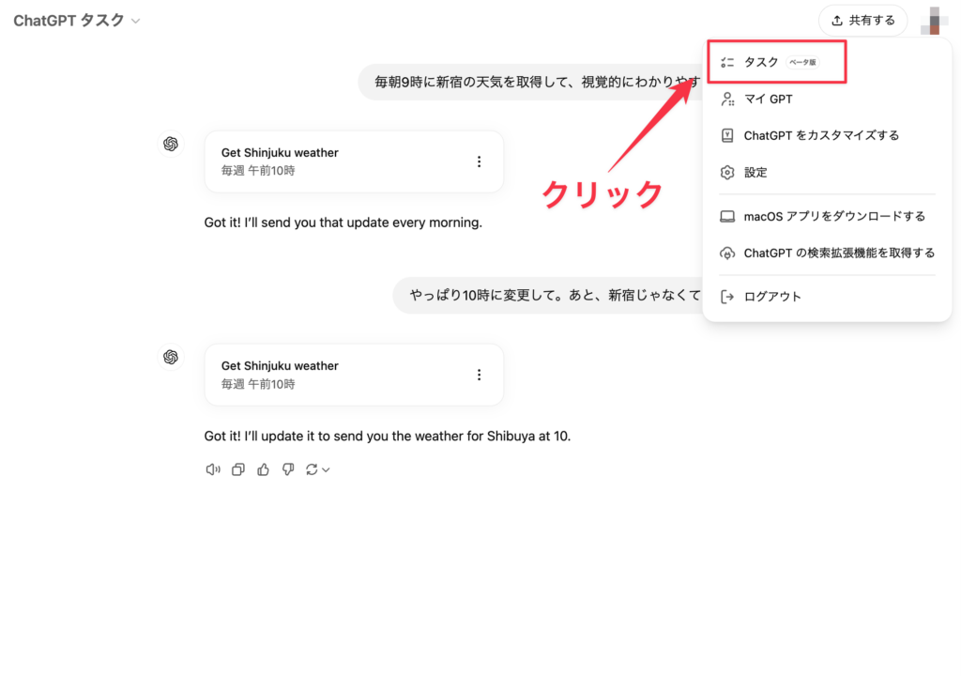Image resolution: width=961 pixels, height=676 pixels.
Task: Click ログアウト to sign out
Action: point(770,296)
